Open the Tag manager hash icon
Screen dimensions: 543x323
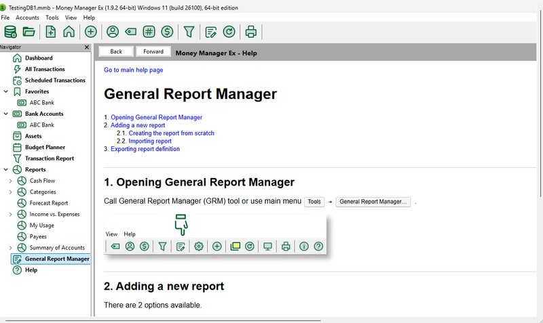pos(149,32)
